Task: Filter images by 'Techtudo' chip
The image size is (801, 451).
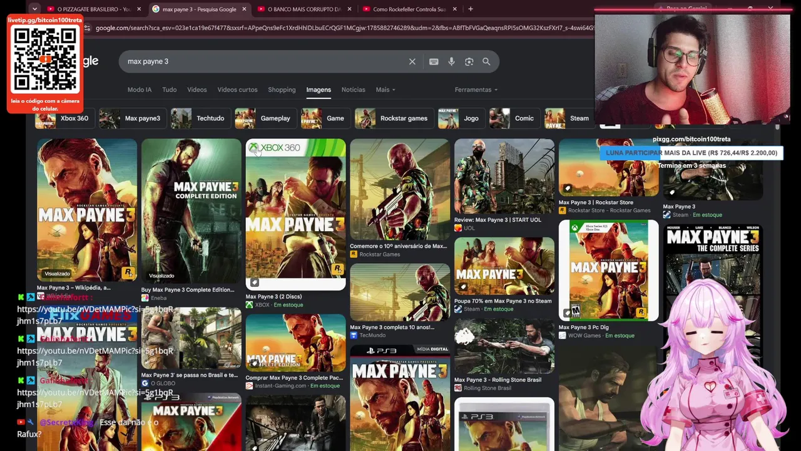Action: [x=200, y=118]
